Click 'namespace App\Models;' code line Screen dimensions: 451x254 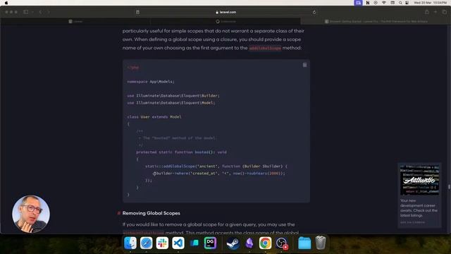pyautogui.click(x=151, y=82)
